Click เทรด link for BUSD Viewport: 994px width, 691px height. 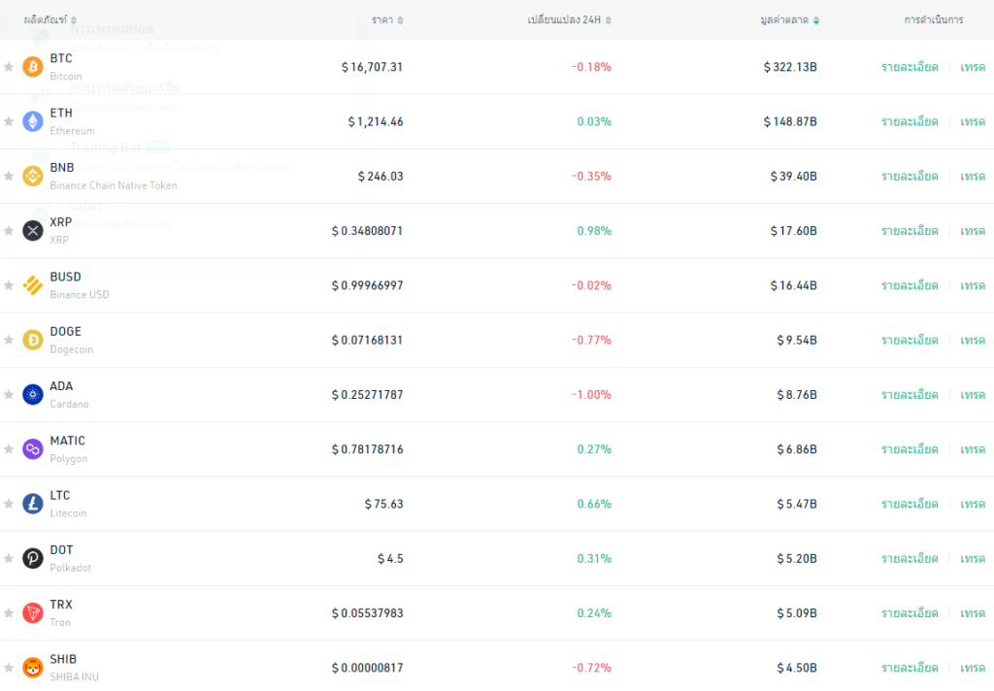pyautogui.click(x=973, y=285)
